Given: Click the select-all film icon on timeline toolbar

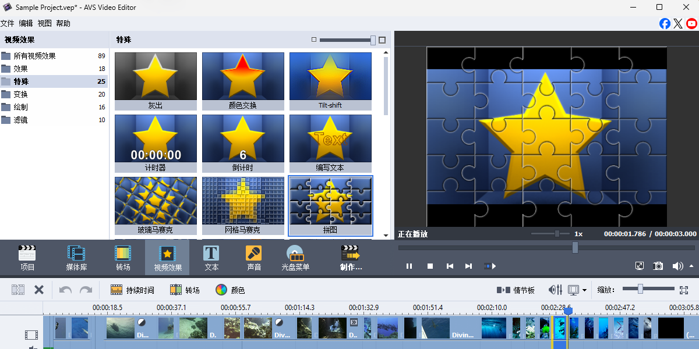Looking at the screenshot, I should tap(18, 290).
